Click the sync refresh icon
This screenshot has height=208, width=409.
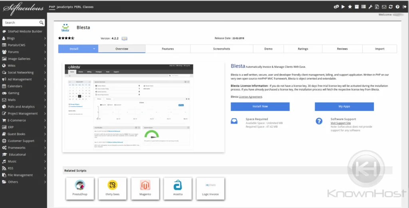pyautogui.click(x=391, y=7)
